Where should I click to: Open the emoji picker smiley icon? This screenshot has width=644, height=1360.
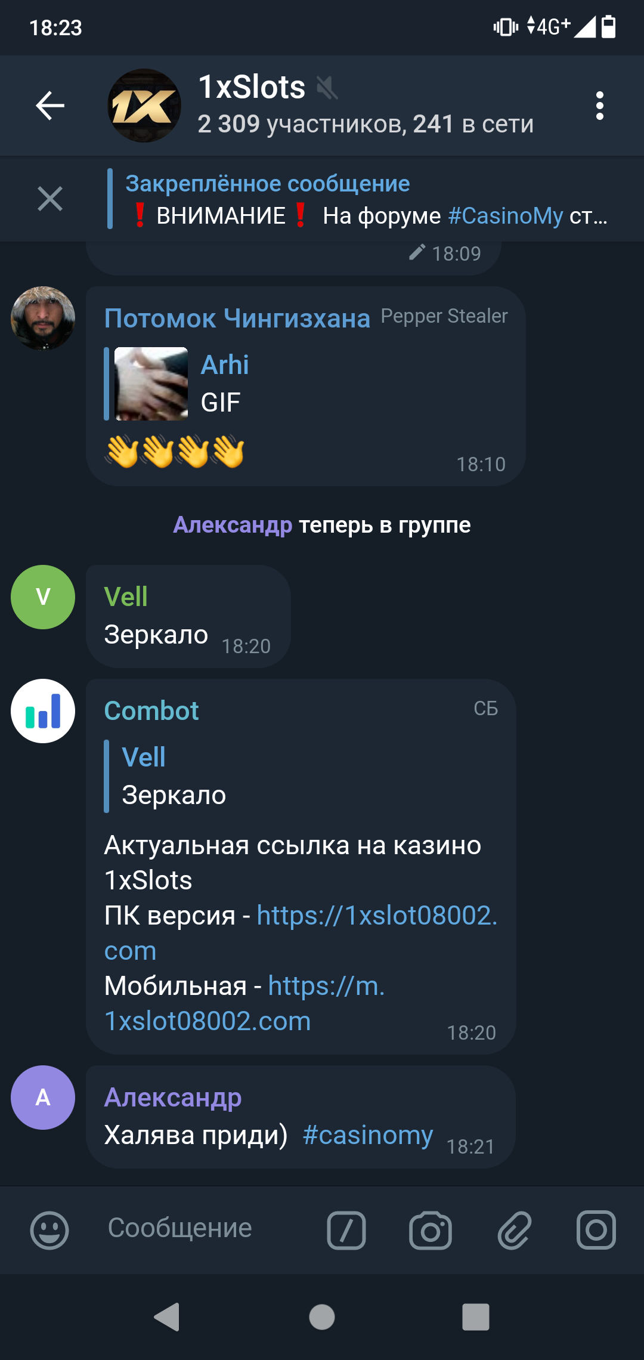point(49,1229)
